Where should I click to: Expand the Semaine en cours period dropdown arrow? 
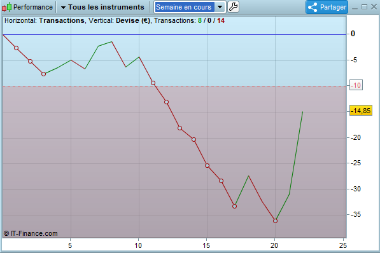point(220,7)
